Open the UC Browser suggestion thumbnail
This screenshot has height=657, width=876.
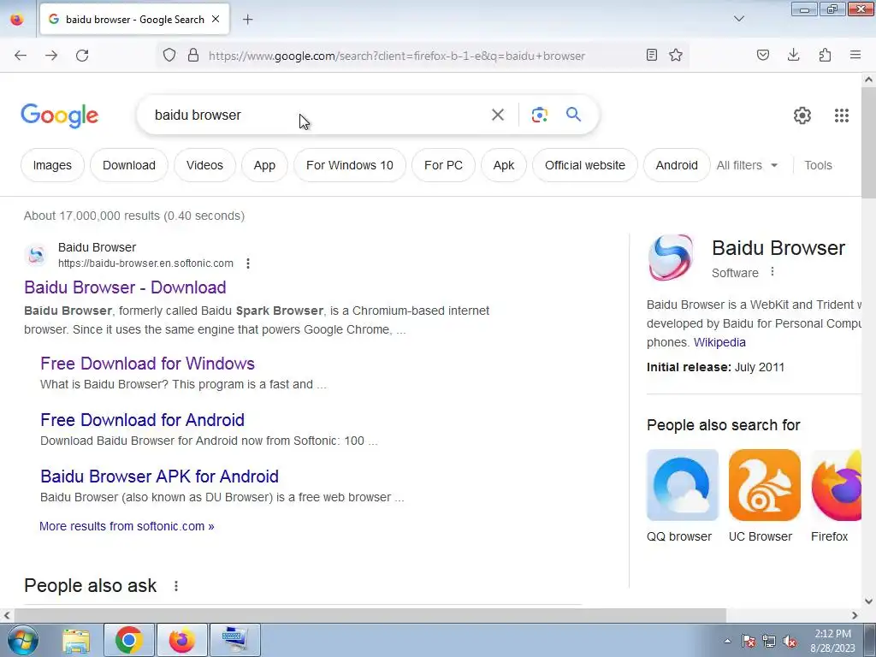[764, 485]
